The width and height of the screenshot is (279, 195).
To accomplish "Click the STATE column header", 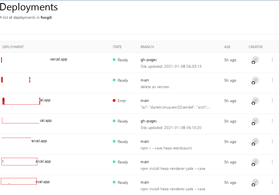I will tap(117, 47).
